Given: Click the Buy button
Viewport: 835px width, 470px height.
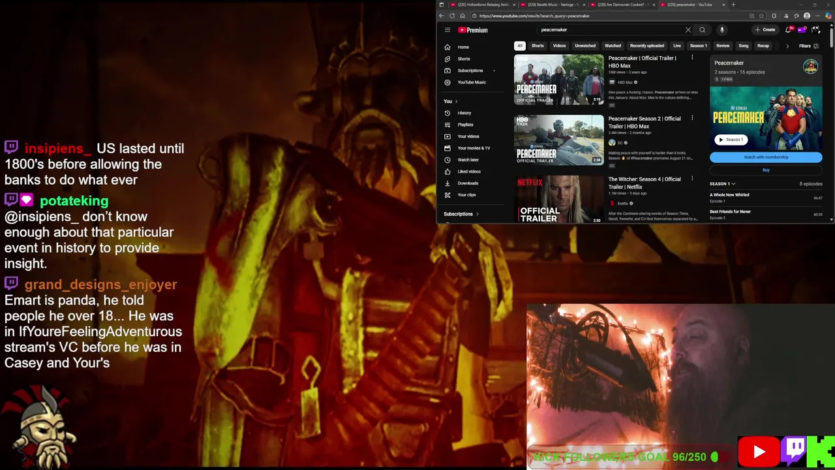Looking at the screenshot, I should pyautogui.click(x=766, y=170).
